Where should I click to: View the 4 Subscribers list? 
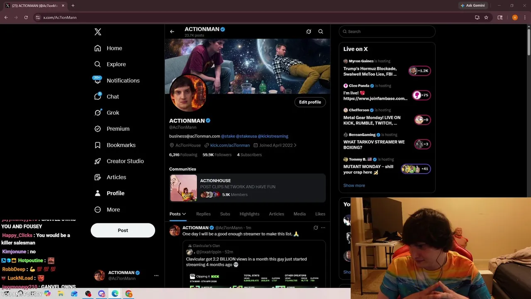point(249,155)
